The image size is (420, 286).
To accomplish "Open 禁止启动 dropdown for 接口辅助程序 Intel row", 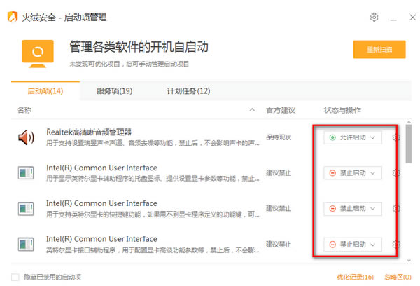I will click(x=353, y=245).
